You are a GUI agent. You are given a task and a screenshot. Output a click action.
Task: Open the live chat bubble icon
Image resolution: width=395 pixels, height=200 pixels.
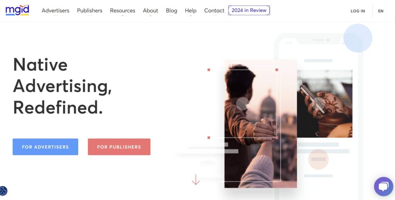pos(383,187)
